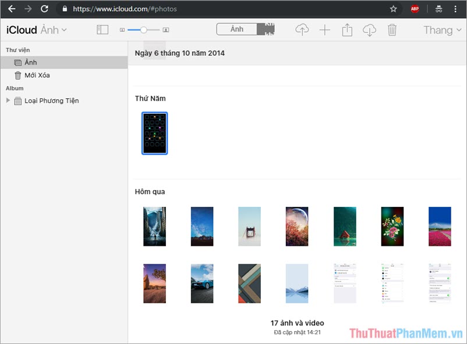Open the Thứ Năm iPhone screenshot thumbnail
467x344 pixels.
click(153, 133)
